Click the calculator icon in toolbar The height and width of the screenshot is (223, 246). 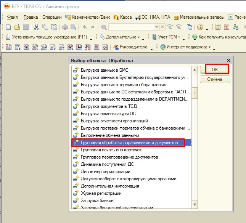point(218,27)
